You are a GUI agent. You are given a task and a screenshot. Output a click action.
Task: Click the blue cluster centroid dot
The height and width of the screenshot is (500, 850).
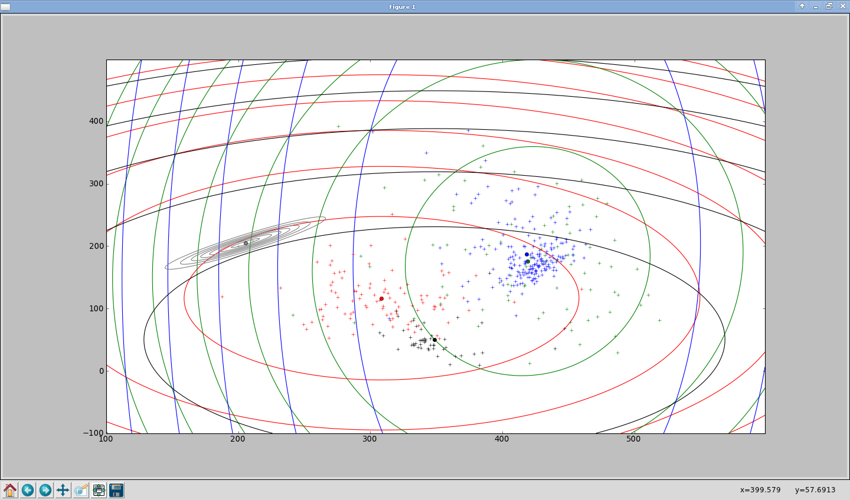[527, 254]
